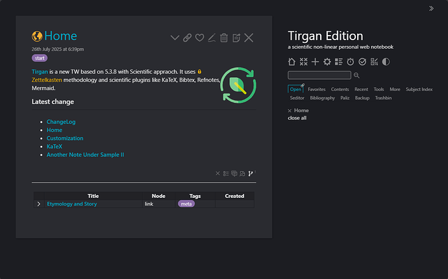The height and width of the screenshot is (279, 448).
Task: Follow the Zettelkasten external link
Action: click(x=47, y=80)
